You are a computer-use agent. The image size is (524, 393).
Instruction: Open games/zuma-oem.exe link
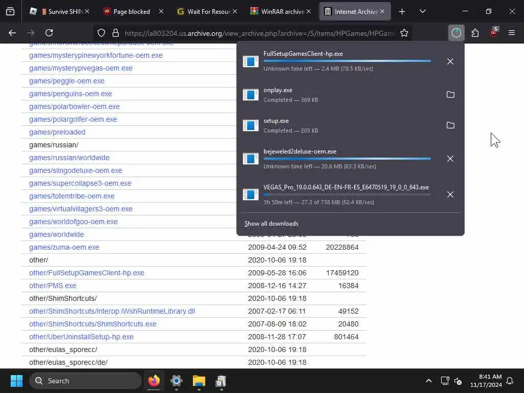tap(64, 247)
